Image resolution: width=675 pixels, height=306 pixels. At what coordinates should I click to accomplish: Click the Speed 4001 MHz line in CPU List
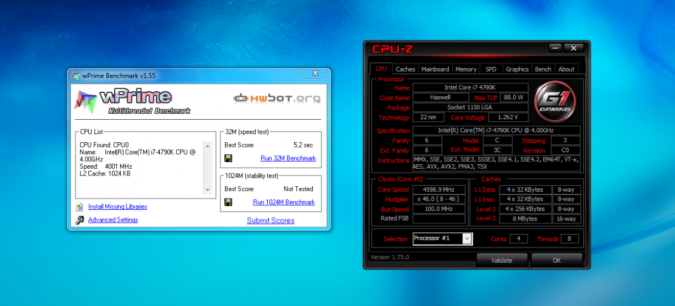pyautogui.click(x=106, y=166)
